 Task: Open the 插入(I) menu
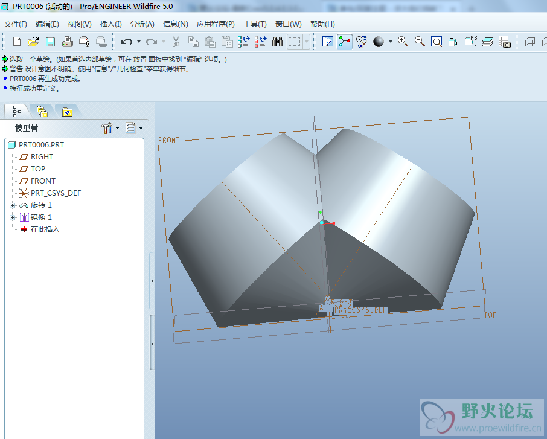tap(110, 24)
